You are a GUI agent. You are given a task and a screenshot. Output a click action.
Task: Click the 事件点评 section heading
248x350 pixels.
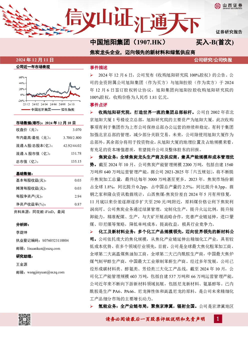pos(98,105)
